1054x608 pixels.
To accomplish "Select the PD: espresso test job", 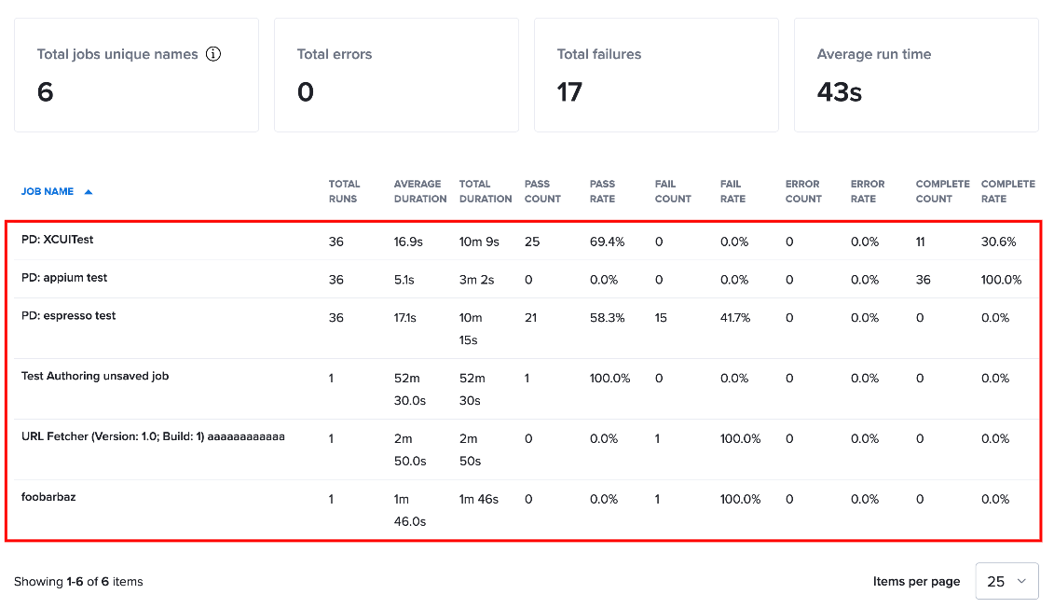I will [523, 328].
